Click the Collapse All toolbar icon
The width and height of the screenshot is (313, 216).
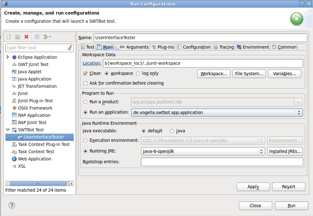point(37,37)
